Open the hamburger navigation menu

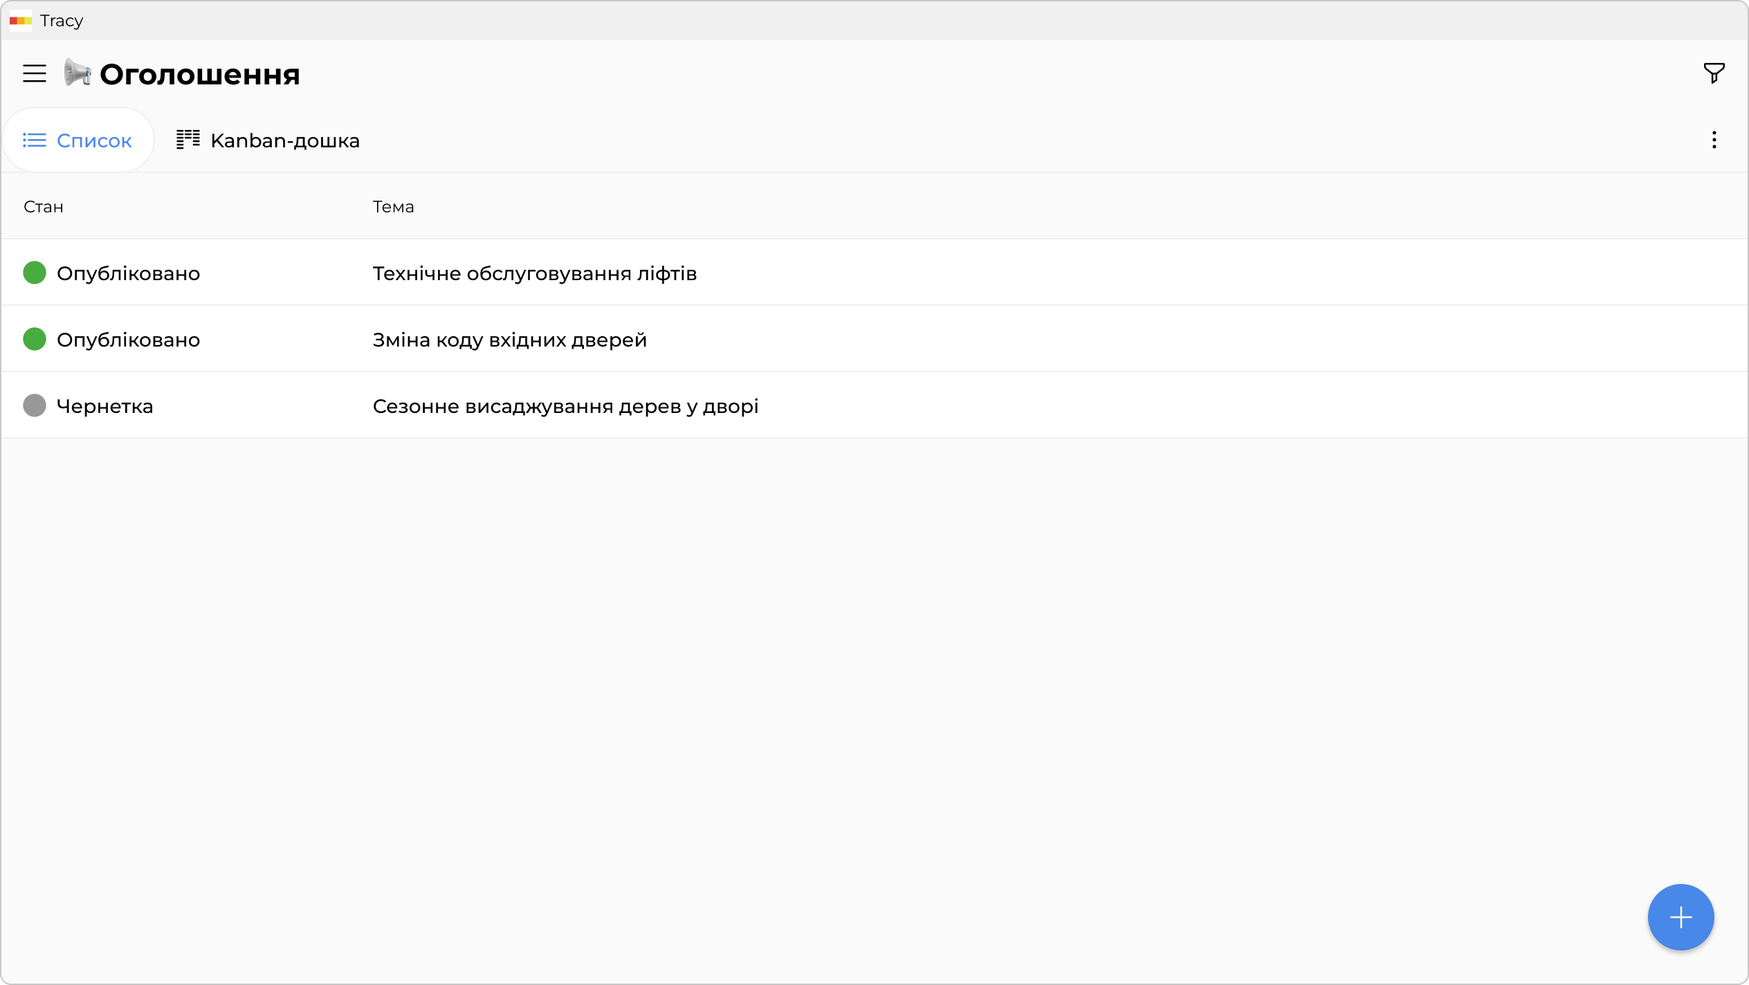click(35, 73)
